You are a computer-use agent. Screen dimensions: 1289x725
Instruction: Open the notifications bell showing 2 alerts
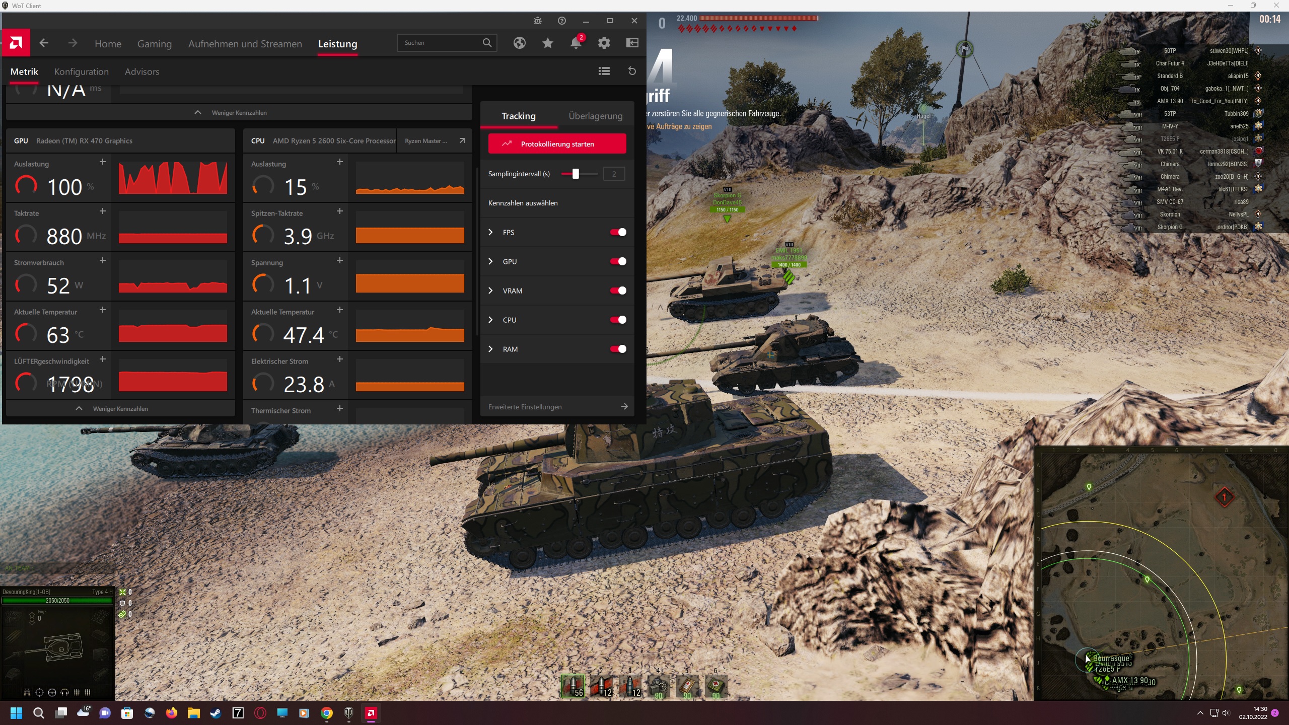pyautogui.click(x=576, y=43)
